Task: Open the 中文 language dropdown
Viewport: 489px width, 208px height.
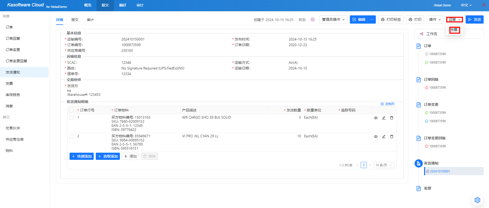Action: (x=466, y=5)
